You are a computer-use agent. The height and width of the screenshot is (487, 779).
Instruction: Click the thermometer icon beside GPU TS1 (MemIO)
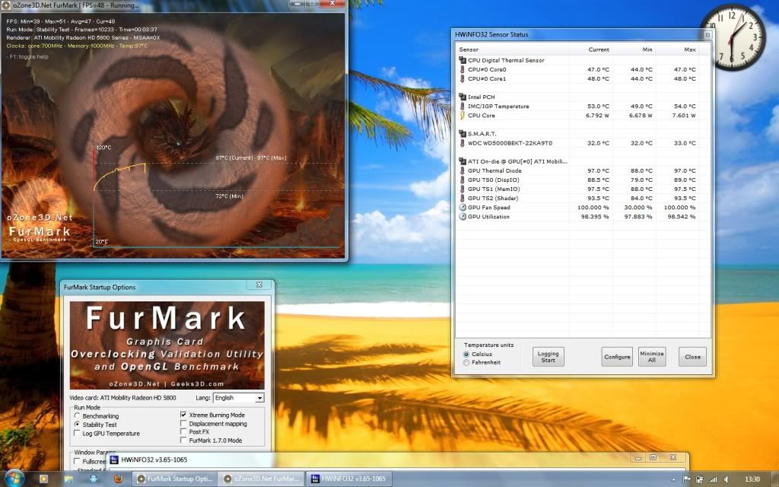(x=462, y=189)
